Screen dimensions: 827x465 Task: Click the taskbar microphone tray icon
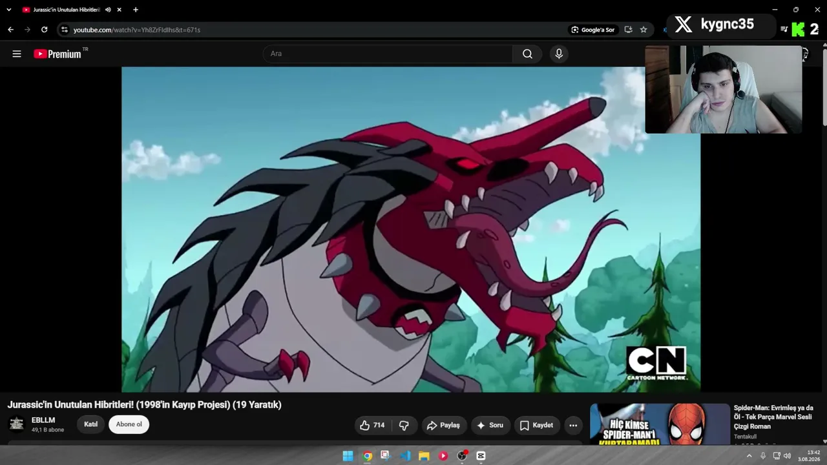[763, 456]
